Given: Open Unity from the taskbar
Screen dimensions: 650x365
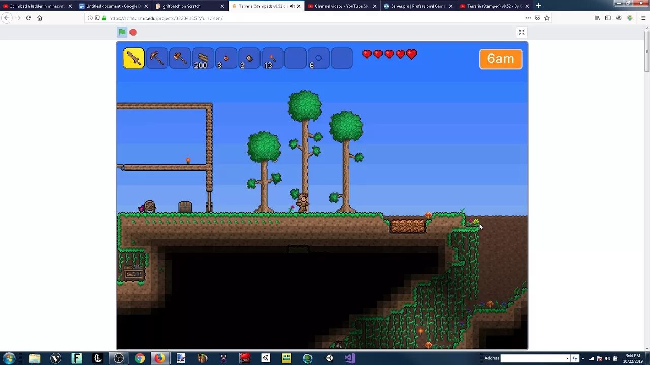Looking at the screenshot, I should (329, 358).
